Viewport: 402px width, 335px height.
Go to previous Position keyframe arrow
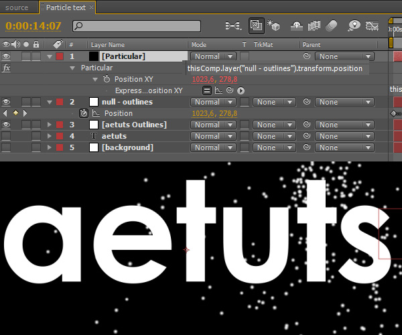5,113
